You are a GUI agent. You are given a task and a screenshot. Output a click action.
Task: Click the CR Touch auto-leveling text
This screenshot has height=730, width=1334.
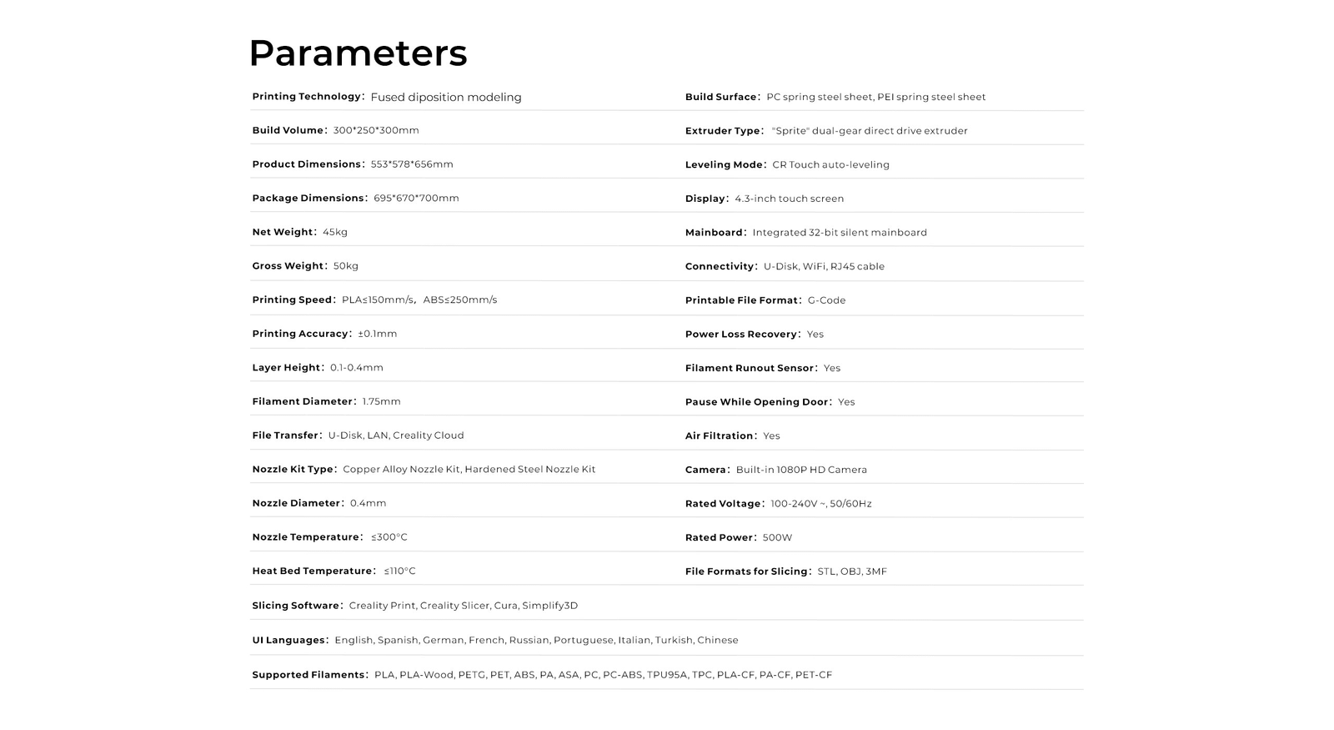tap(830, 165)
